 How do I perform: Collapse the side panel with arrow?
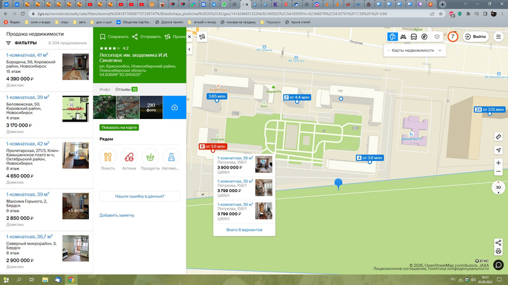189,49
